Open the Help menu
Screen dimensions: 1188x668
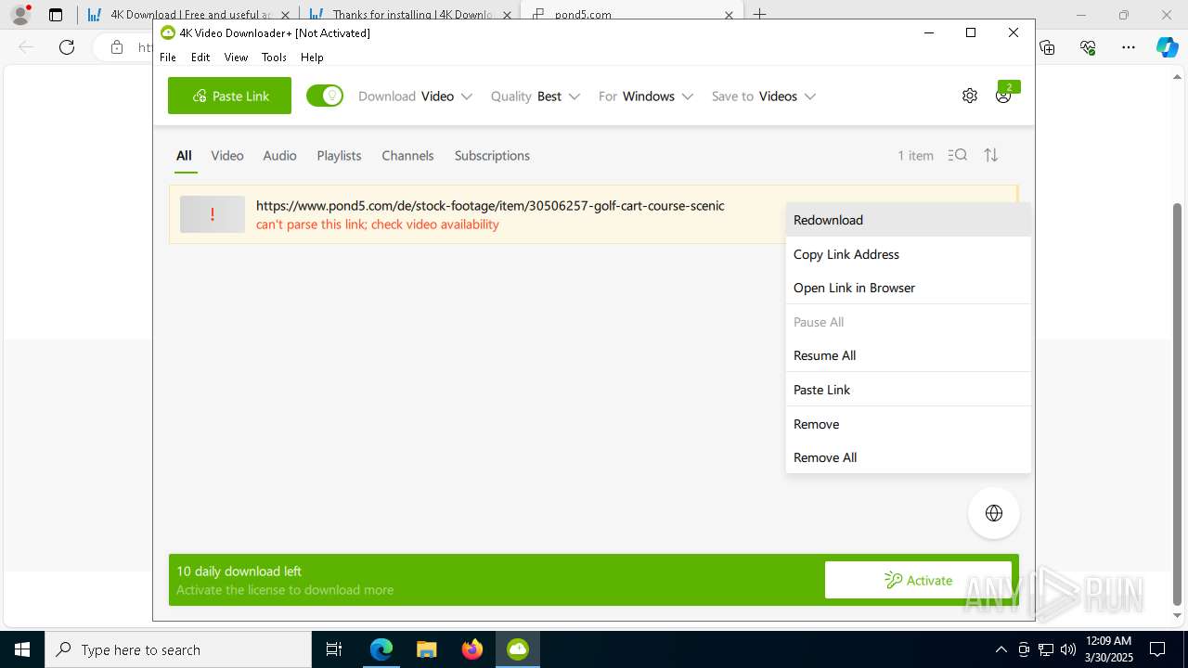(312, 57)
